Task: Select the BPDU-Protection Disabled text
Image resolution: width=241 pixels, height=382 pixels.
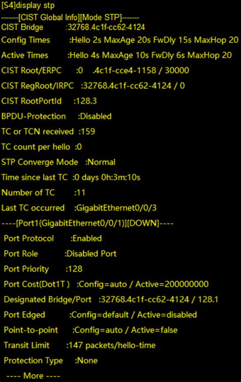Action: click(x=96, y=116)
